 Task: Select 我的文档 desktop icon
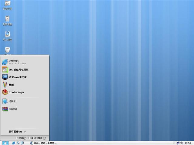[7, 5]
